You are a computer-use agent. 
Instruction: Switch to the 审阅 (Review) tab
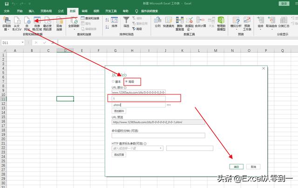pos(85,11)
